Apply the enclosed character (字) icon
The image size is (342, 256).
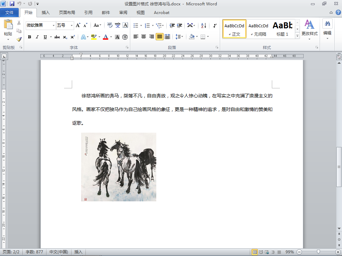coord(125,37)
